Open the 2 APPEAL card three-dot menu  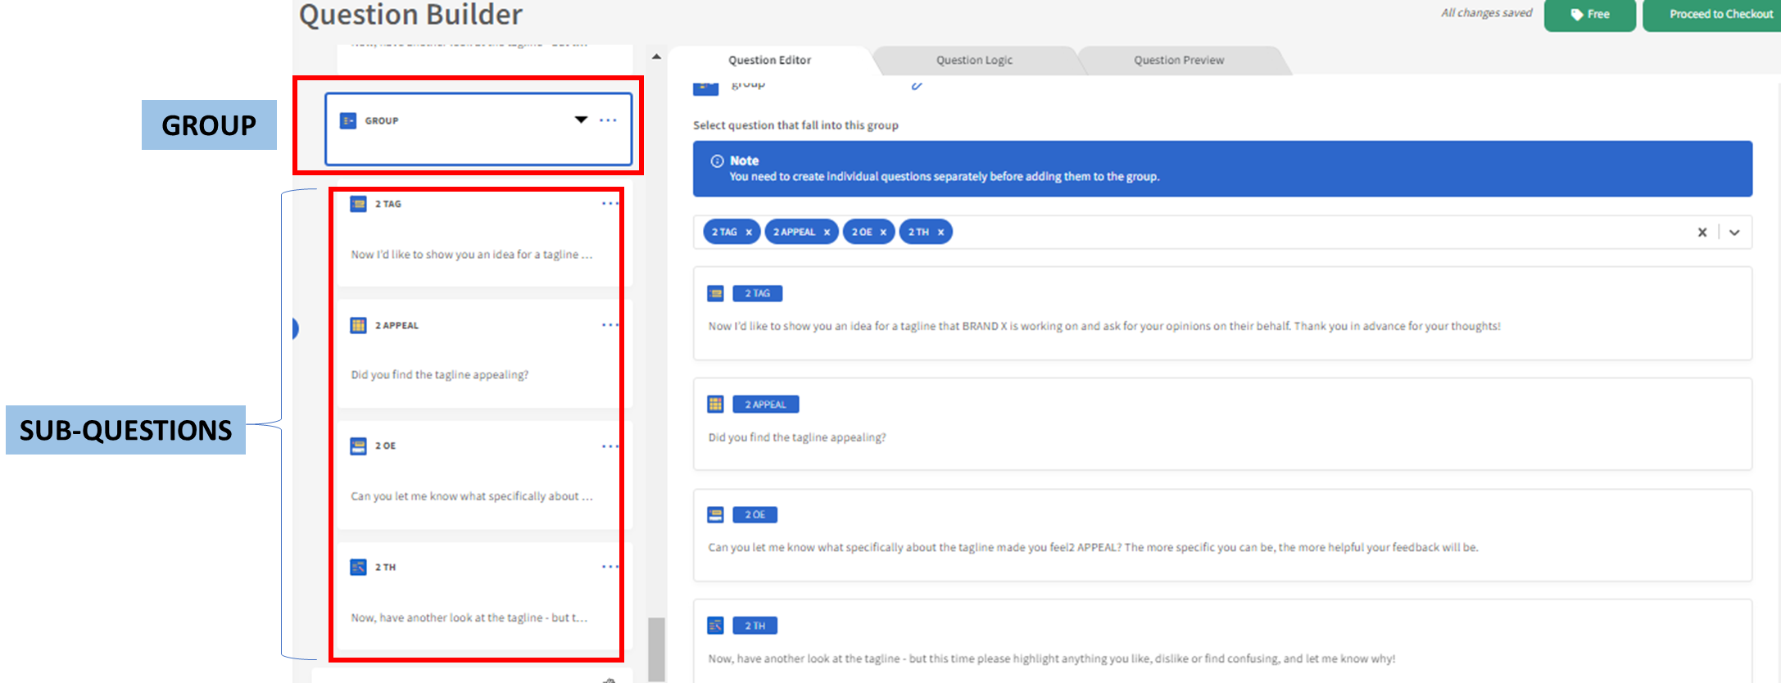610,325
